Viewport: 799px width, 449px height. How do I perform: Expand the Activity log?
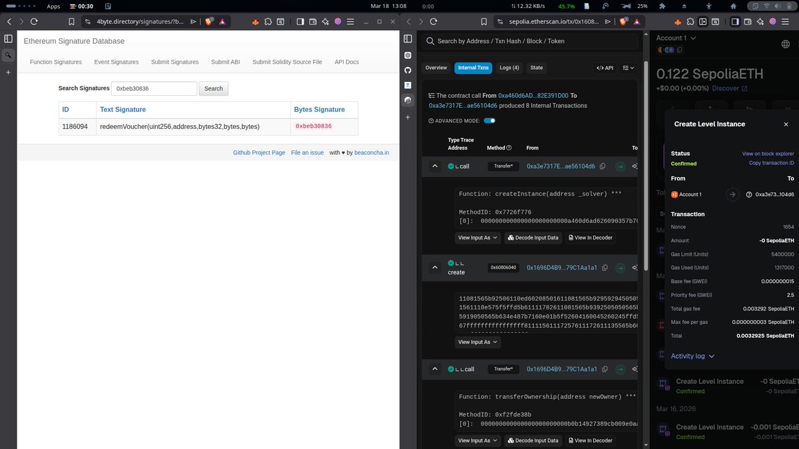coord(692,356)
